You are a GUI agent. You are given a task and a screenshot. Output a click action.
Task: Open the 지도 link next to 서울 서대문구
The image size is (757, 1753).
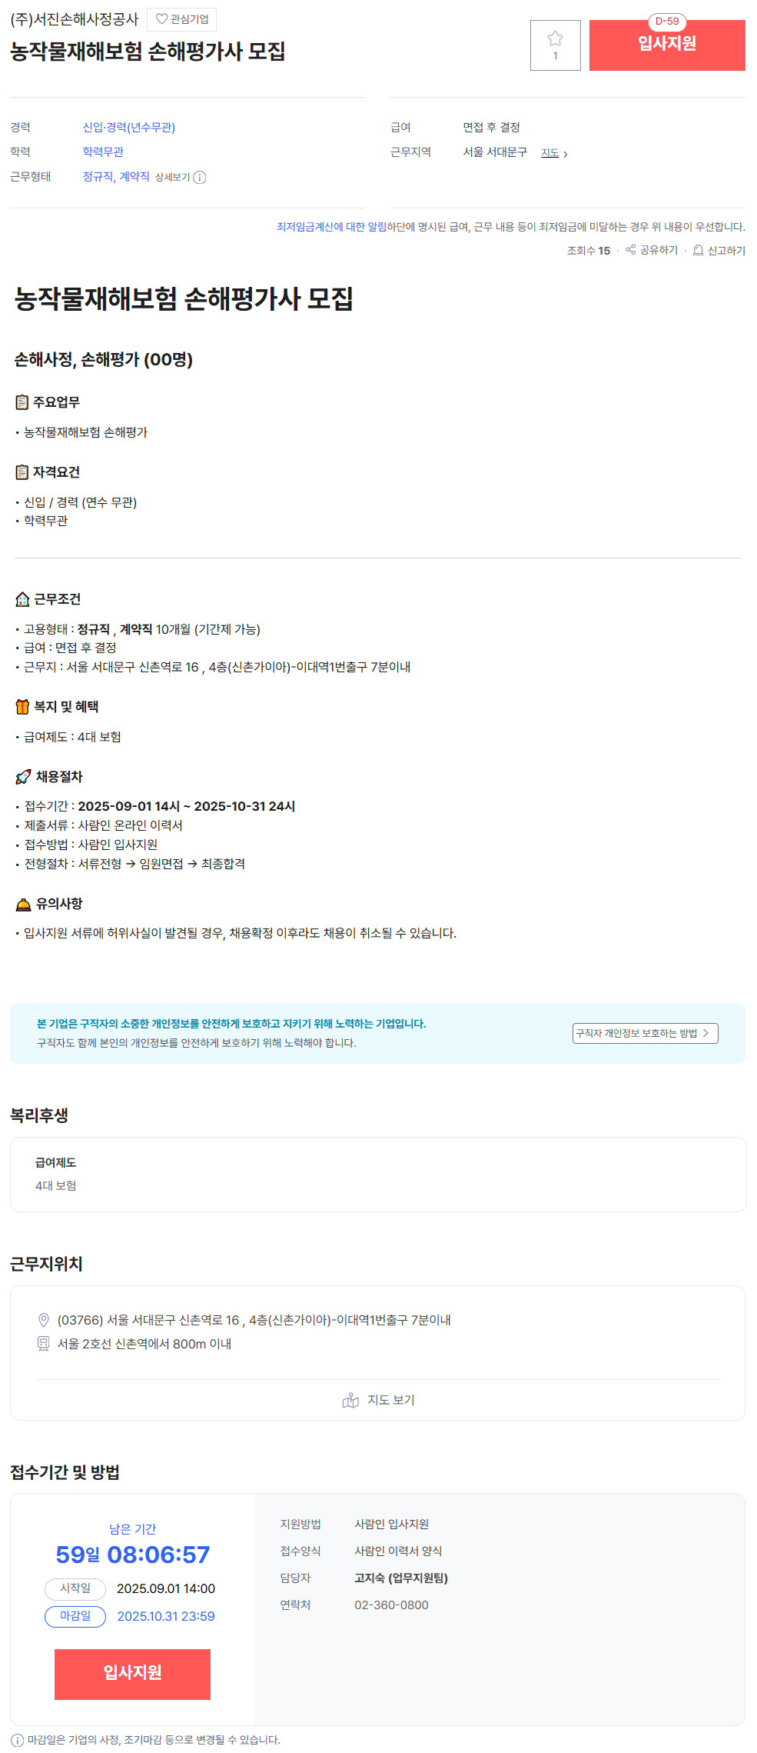click(554, 153)
